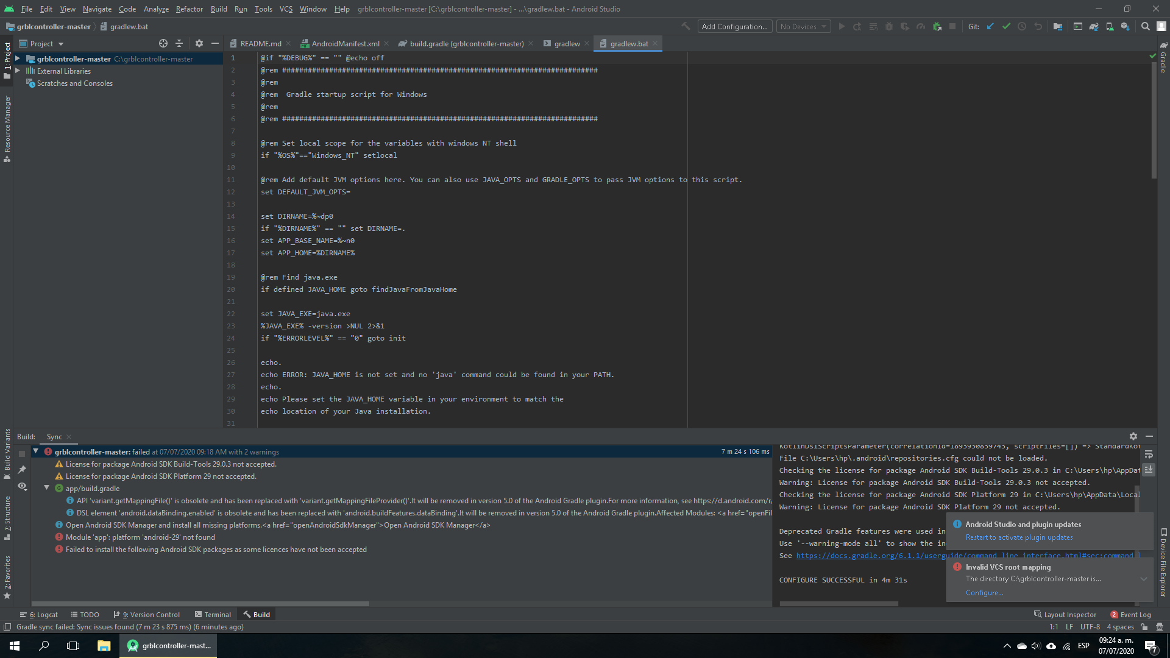The image size is (1170, 658).
Task: Click the Restart to activate plugin updates link
Action: pyautogui.click(x=1018, y=537)
